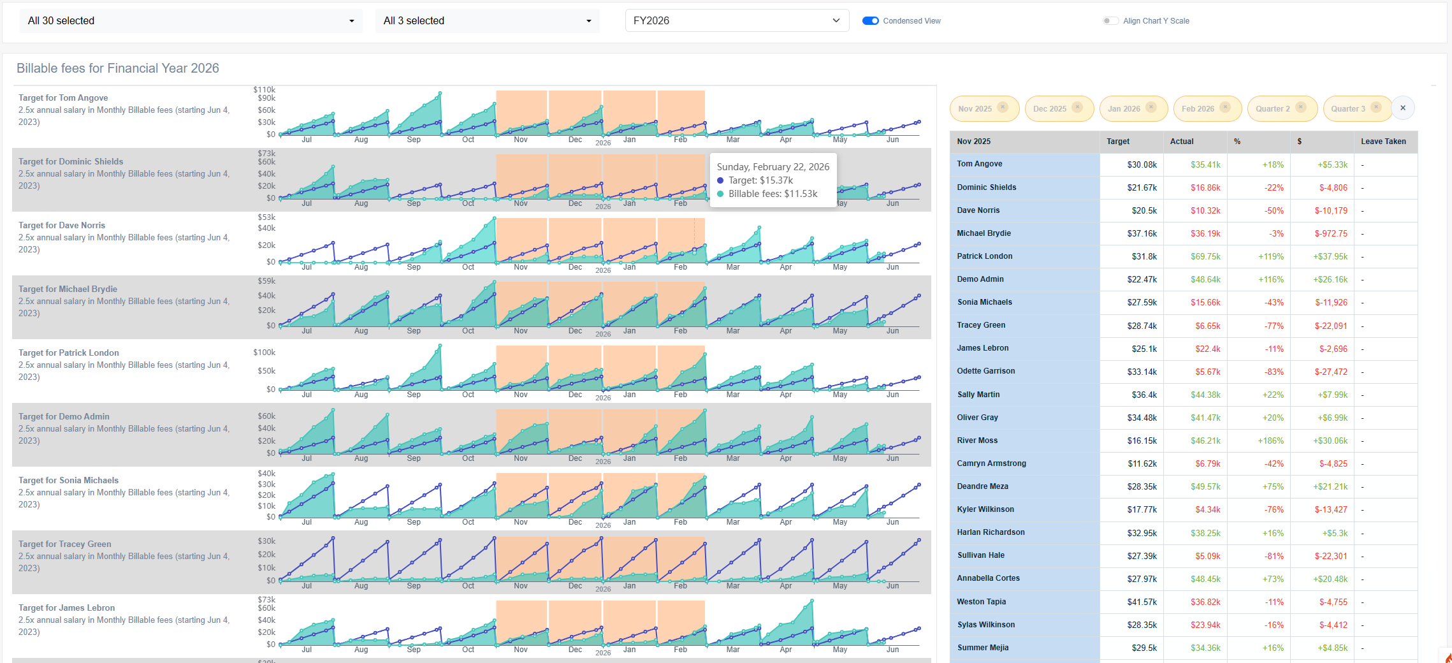The height and width of the screenshot is (663, 1452).
Task: Enable the Align Chart Y Scale toggle
Action: (1110, 21)
